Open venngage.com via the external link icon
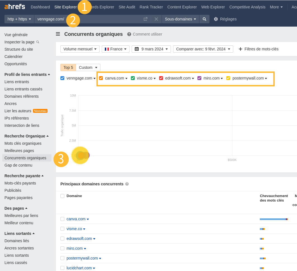Viewport: 297px width, 271px height. [145, 19]
